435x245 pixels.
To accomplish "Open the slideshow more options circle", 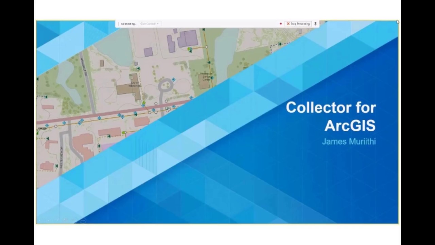I will [84, 220].
